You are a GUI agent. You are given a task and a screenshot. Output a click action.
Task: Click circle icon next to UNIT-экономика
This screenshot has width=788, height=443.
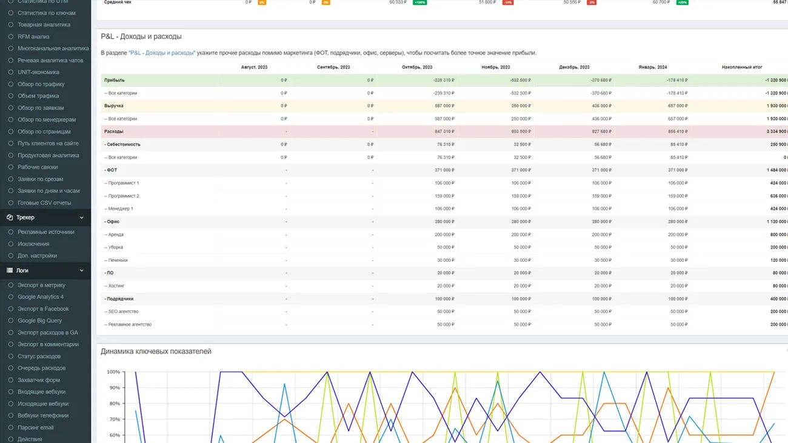click(11, 72)
